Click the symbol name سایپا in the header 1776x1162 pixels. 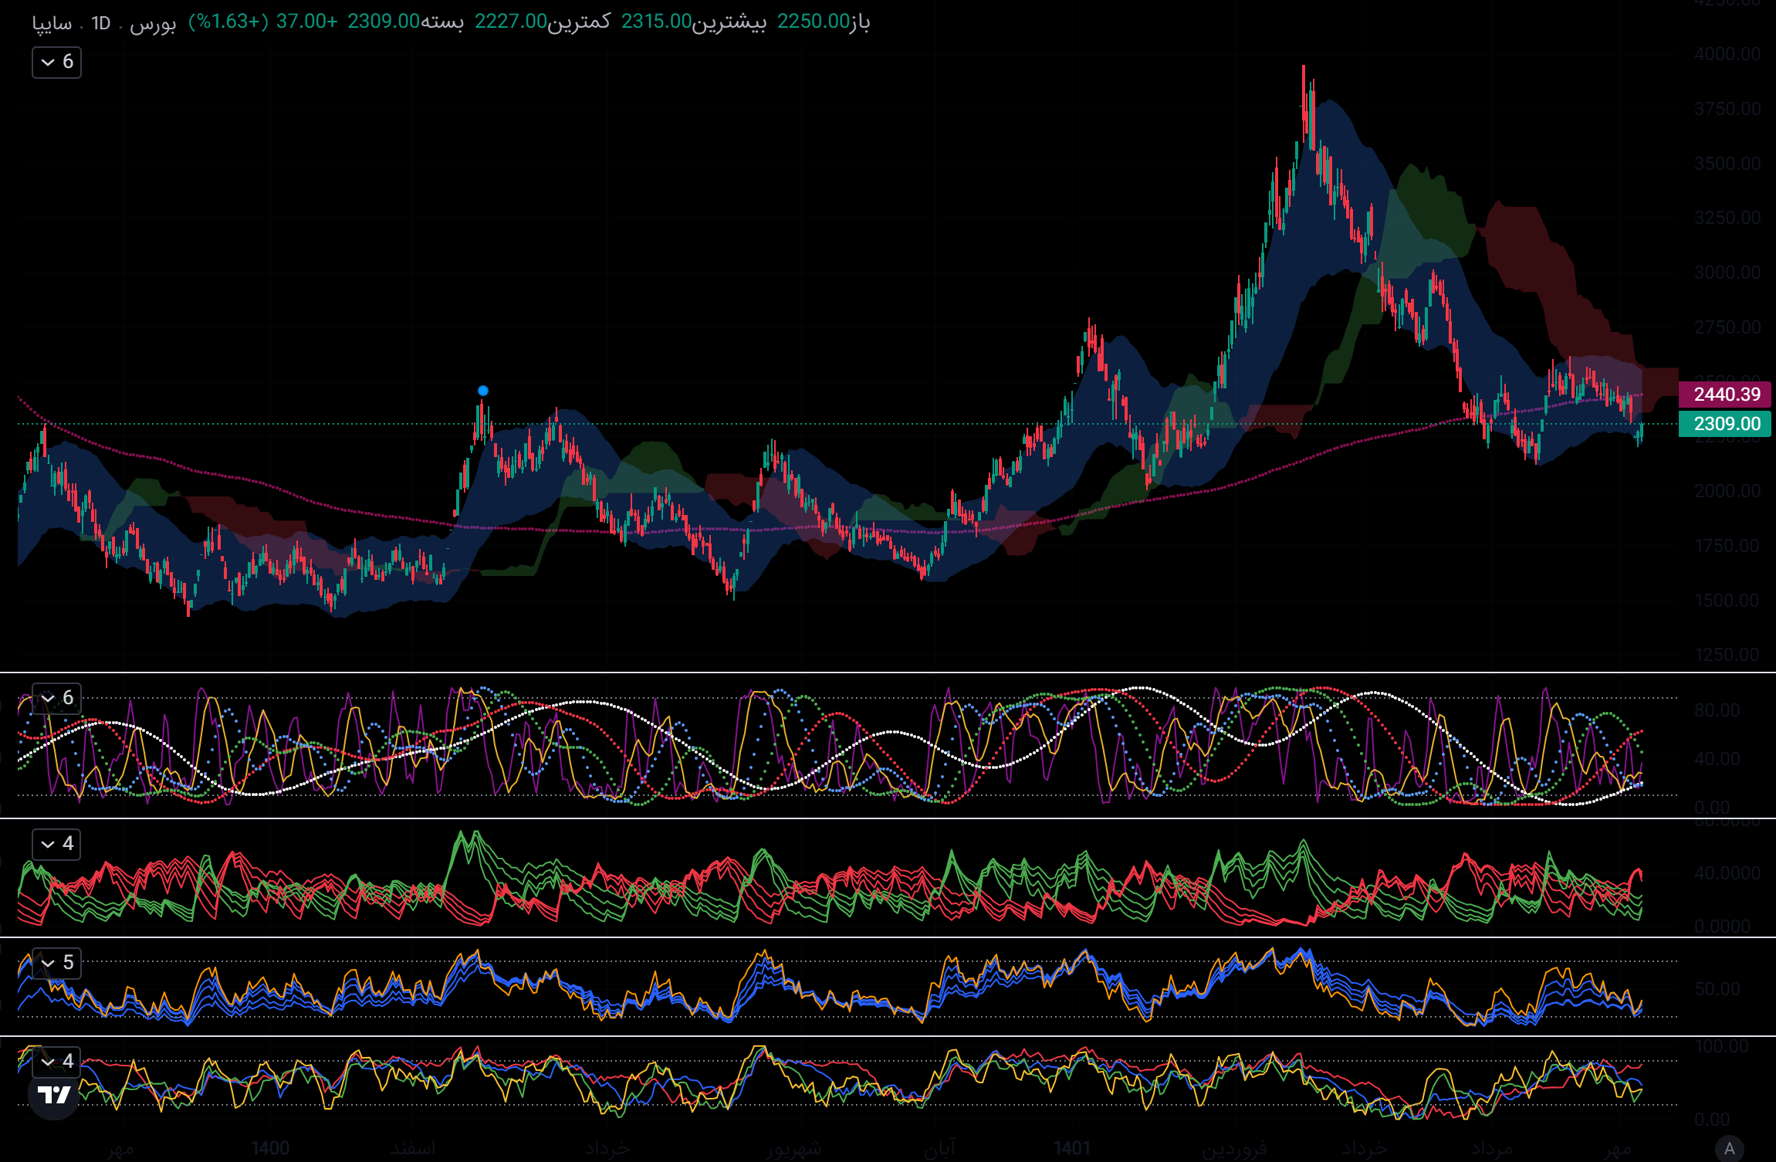[x=52, y=23]
